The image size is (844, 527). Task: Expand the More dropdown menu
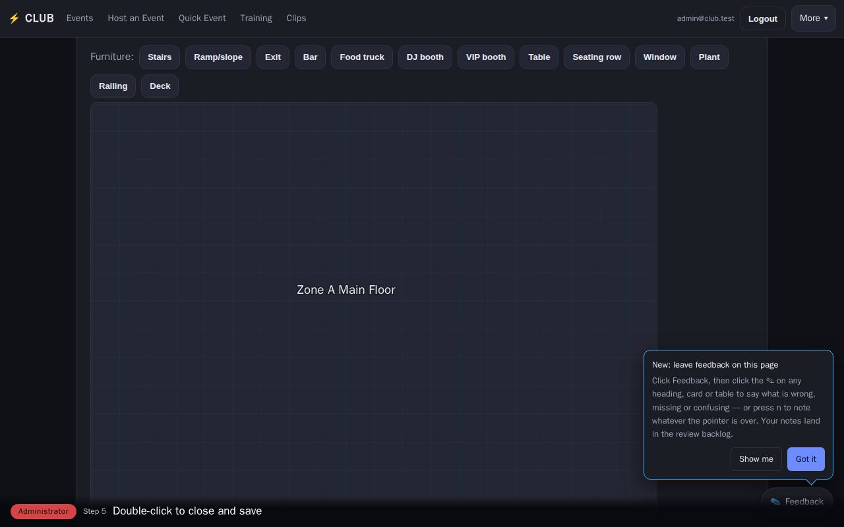click(x=814, y=18)
